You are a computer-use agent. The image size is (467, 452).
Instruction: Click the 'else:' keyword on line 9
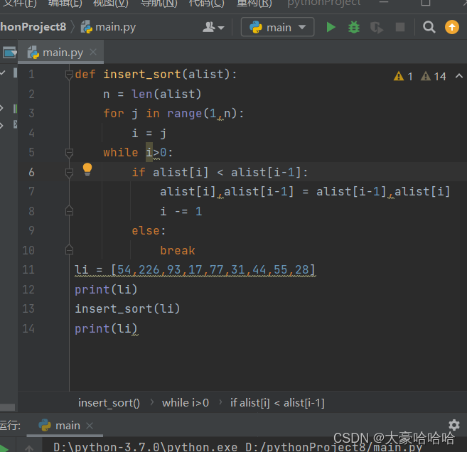pos(149,231)
